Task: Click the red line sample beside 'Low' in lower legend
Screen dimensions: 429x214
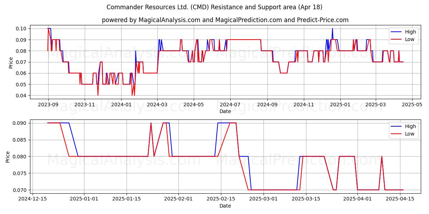Action: [396, 134]
